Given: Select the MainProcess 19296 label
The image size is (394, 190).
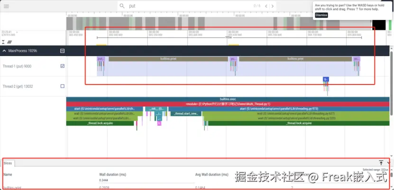Looking at the screenshot, I should (x=23, y=51).
